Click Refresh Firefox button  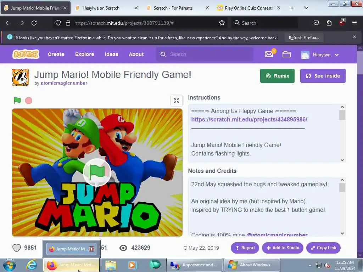point(304,38)
